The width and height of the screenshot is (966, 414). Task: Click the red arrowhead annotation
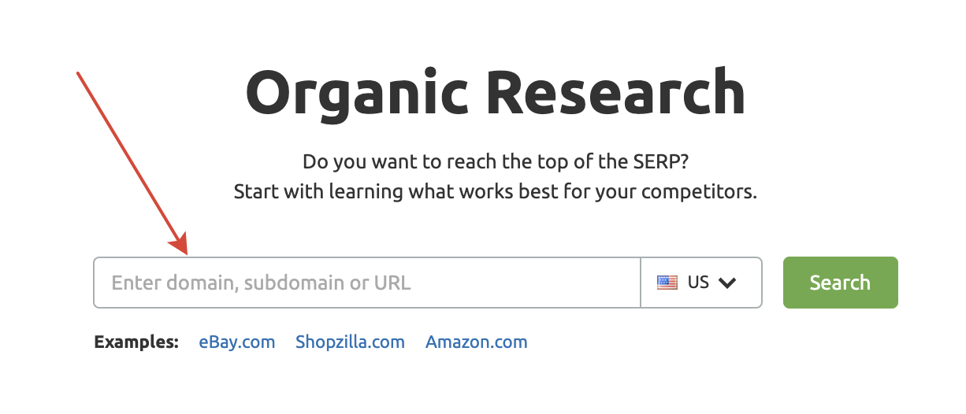[x=180, y=244]
